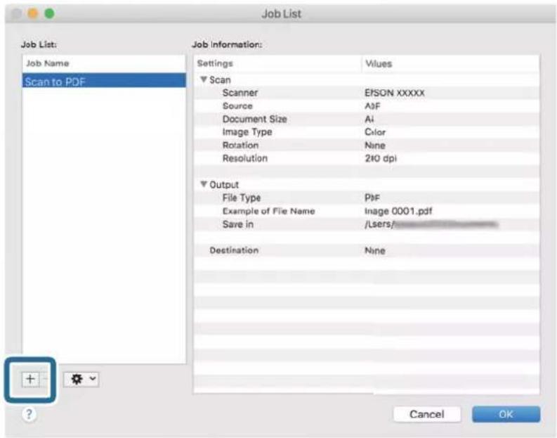Select the Scanner setting row
The height and width of the screenshot is (438, 557).
367,93
